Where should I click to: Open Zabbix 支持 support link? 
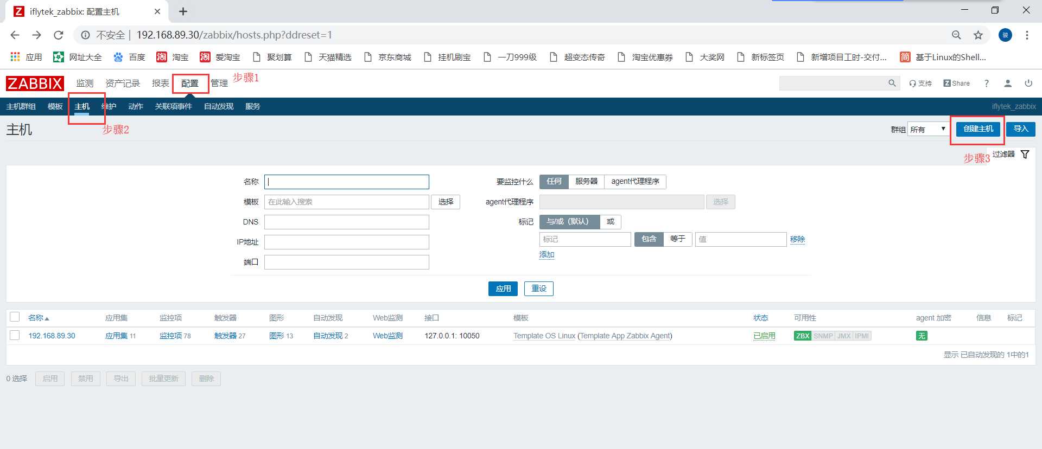coord(920,84)
